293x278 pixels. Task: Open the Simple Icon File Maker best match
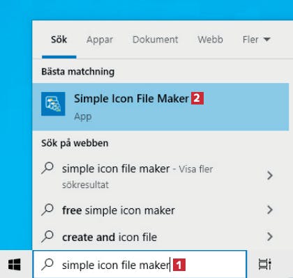coord(160,107)
